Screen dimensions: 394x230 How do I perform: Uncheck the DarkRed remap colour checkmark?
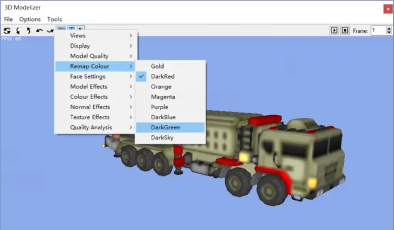tap(141, 76)
